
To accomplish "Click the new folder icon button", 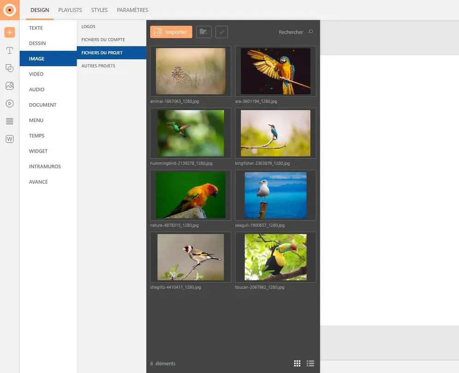I will (204, 32).
